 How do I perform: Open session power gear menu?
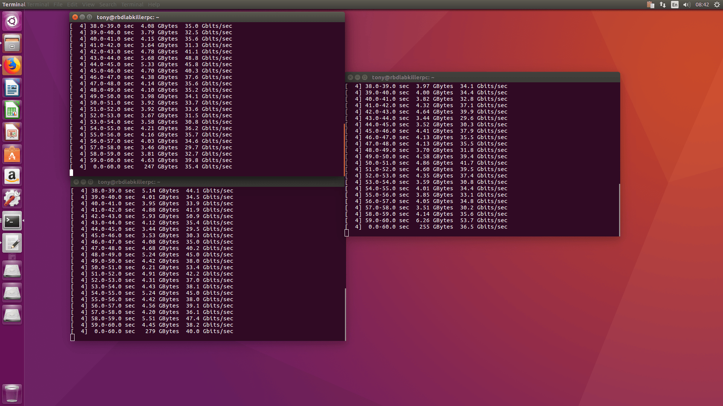pyautogui.click(x=717, y=5)
